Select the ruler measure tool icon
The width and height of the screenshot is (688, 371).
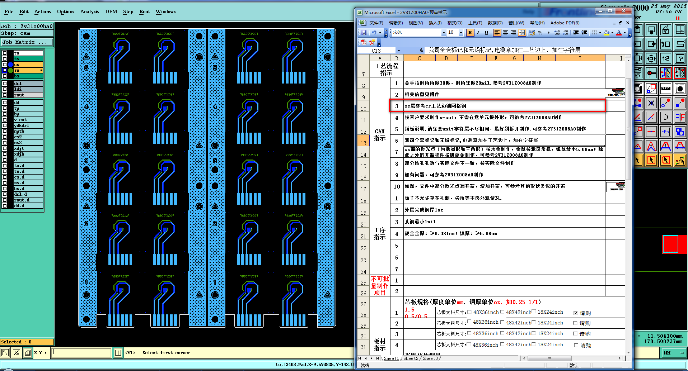(666, 88)
